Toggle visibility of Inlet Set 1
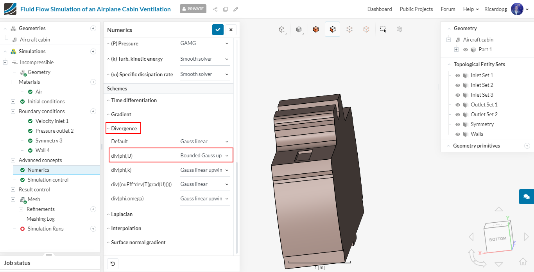Viewport: 534px width, 272px height. [457, 75]
